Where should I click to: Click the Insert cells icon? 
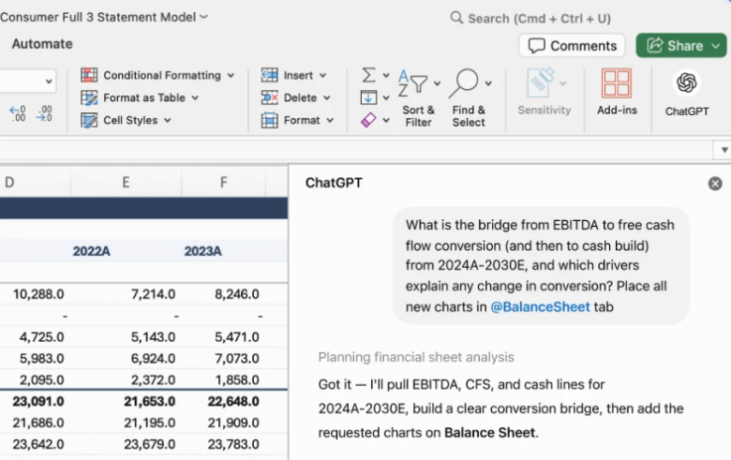[x=270, y=75]
